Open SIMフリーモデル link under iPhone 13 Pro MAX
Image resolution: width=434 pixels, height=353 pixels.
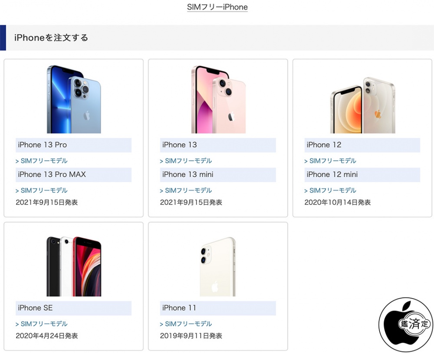(42, 190)
